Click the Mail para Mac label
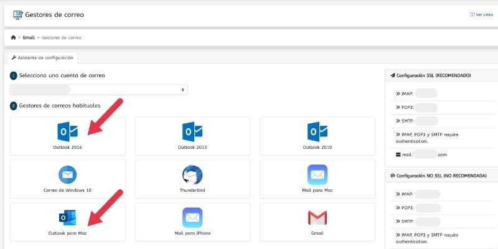This screenshot has width=498, height=249. click(x=317, y=190)
